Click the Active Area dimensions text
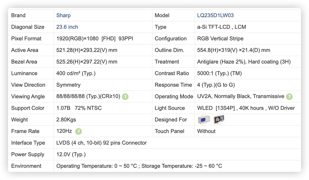Viewport: 309px width, 180px height. pyautogui.click(x=87, y=50)
